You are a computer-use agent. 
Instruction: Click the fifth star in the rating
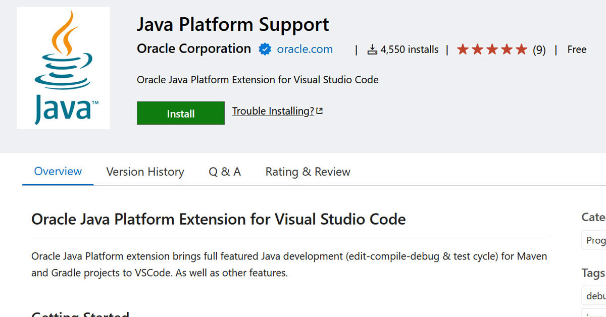[522, 49]
